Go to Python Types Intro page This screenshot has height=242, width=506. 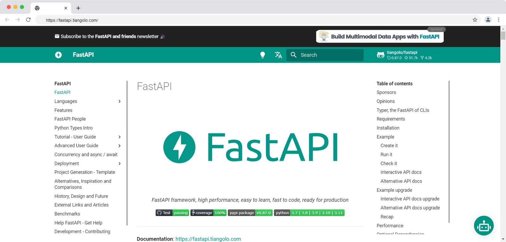click(73, 128)
